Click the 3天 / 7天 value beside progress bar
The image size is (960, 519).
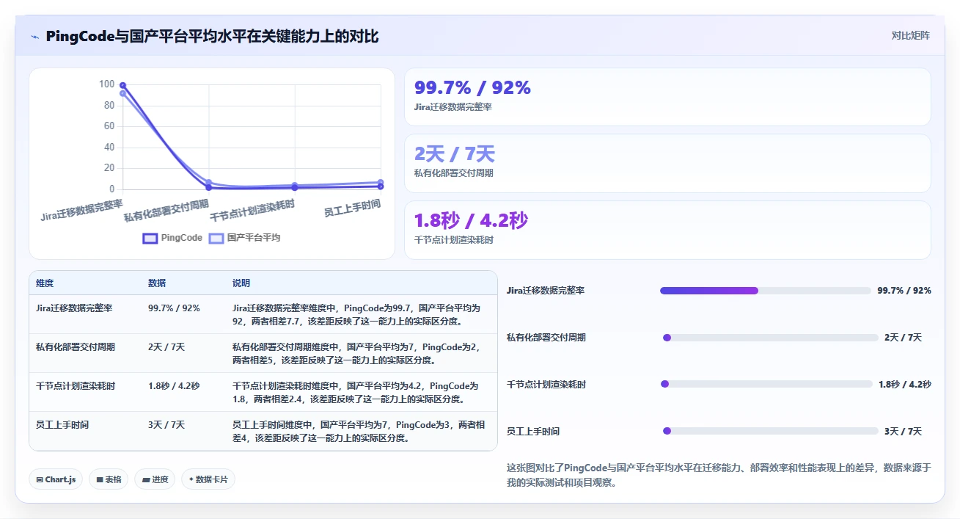pyautogui.click(x=903, y=432)
